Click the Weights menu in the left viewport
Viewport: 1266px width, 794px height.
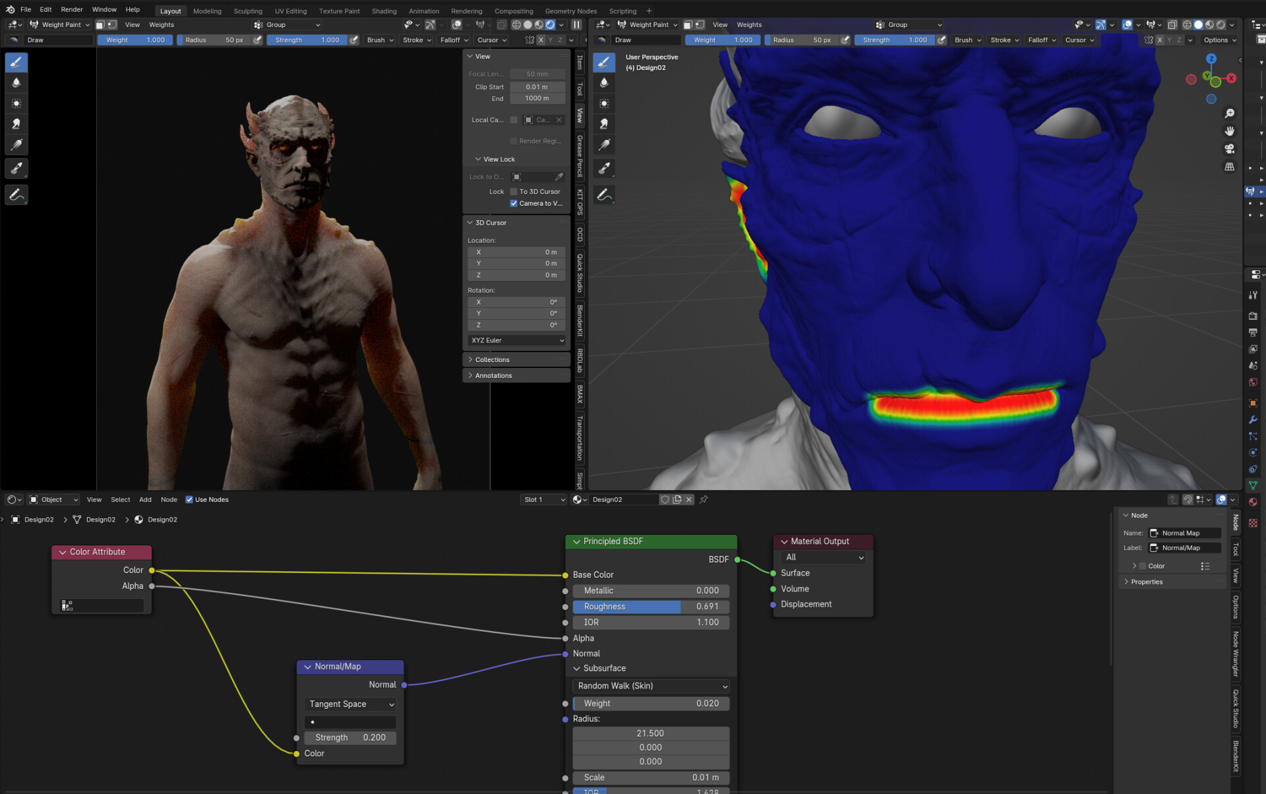click(x=162, y=24)
